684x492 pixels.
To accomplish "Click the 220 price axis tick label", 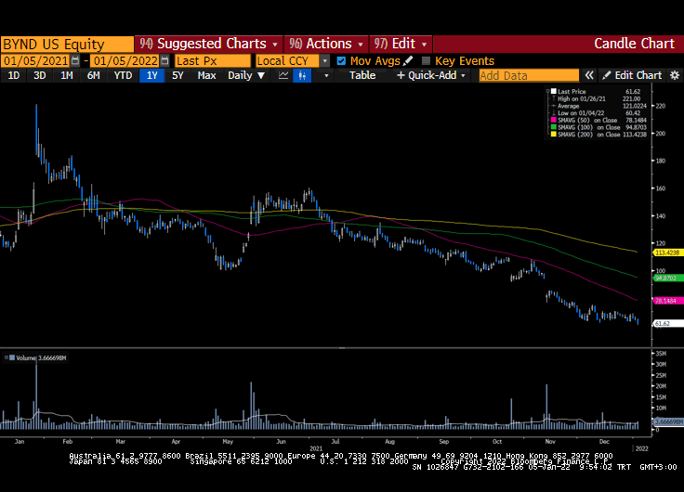I will tap(660, 106).
